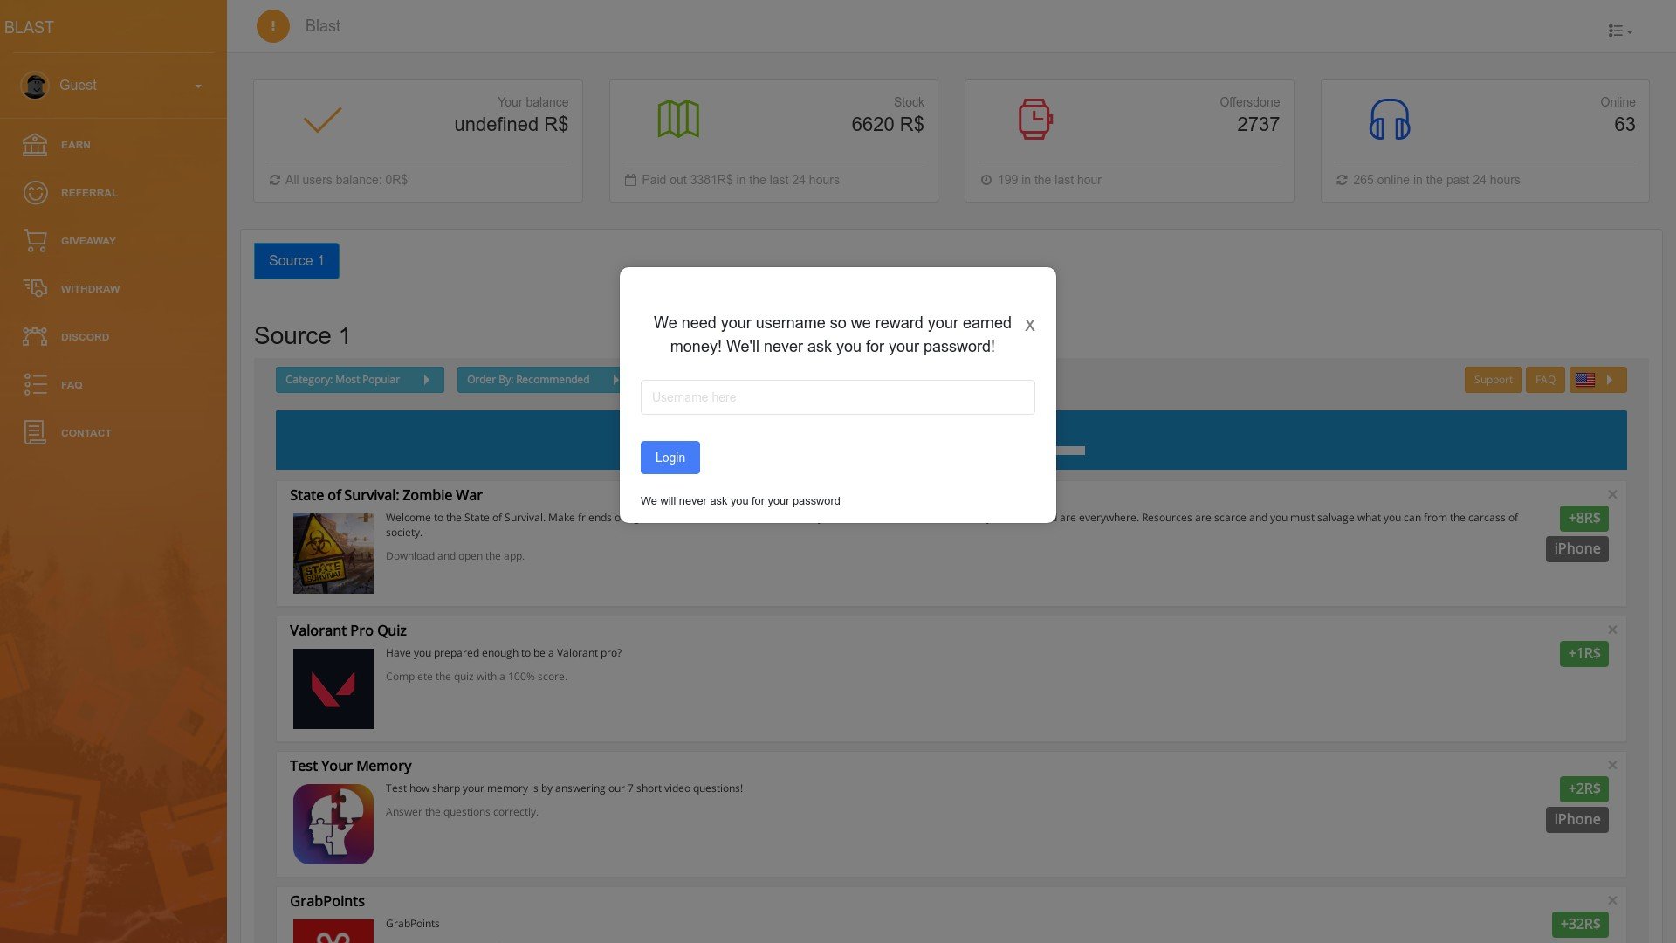Click the Referral icon in sidebar
This screenshot has height=943, width=1676.
(x=35, y=194)
